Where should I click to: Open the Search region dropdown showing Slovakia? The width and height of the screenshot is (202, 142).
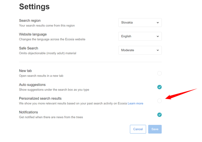[140, 22]
